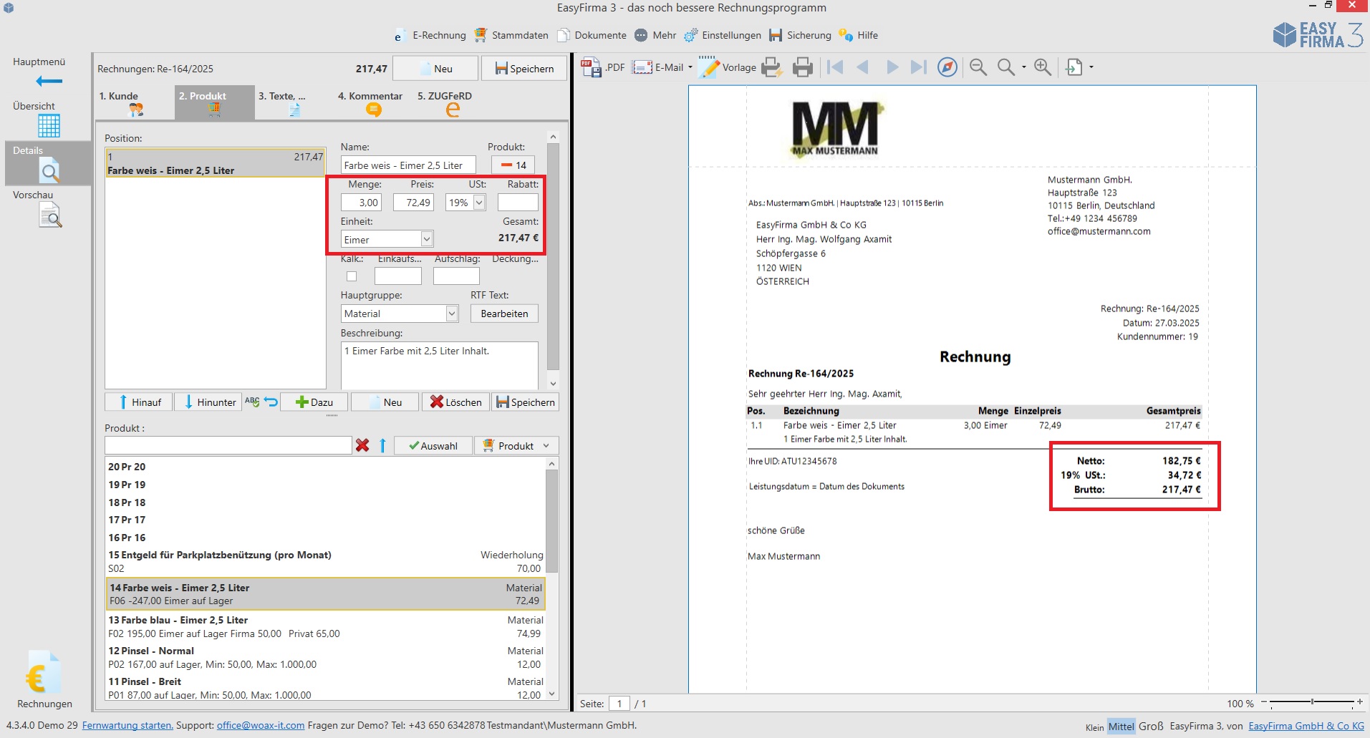Open the E-Rechnung menu
1370x738 pixels.
pos(430,35)
